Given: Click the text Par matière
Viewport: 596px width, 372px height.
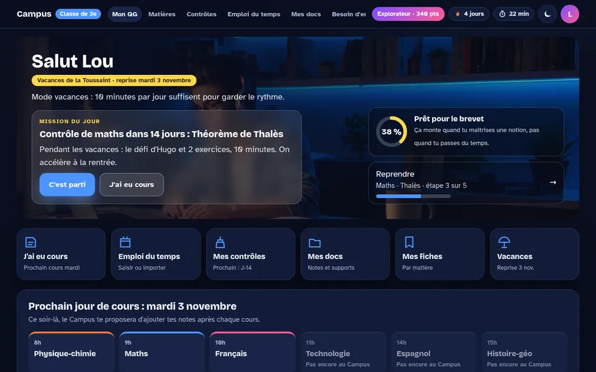Looking at the screenshot, I should tap(417, 268).
